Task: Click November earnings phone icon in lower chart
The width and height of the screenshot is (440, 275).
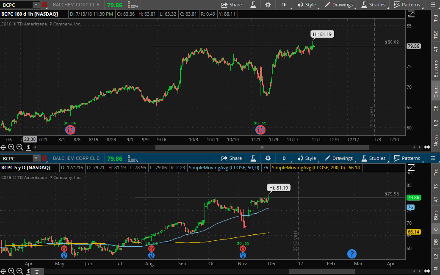Action: [x=243, y=248]
